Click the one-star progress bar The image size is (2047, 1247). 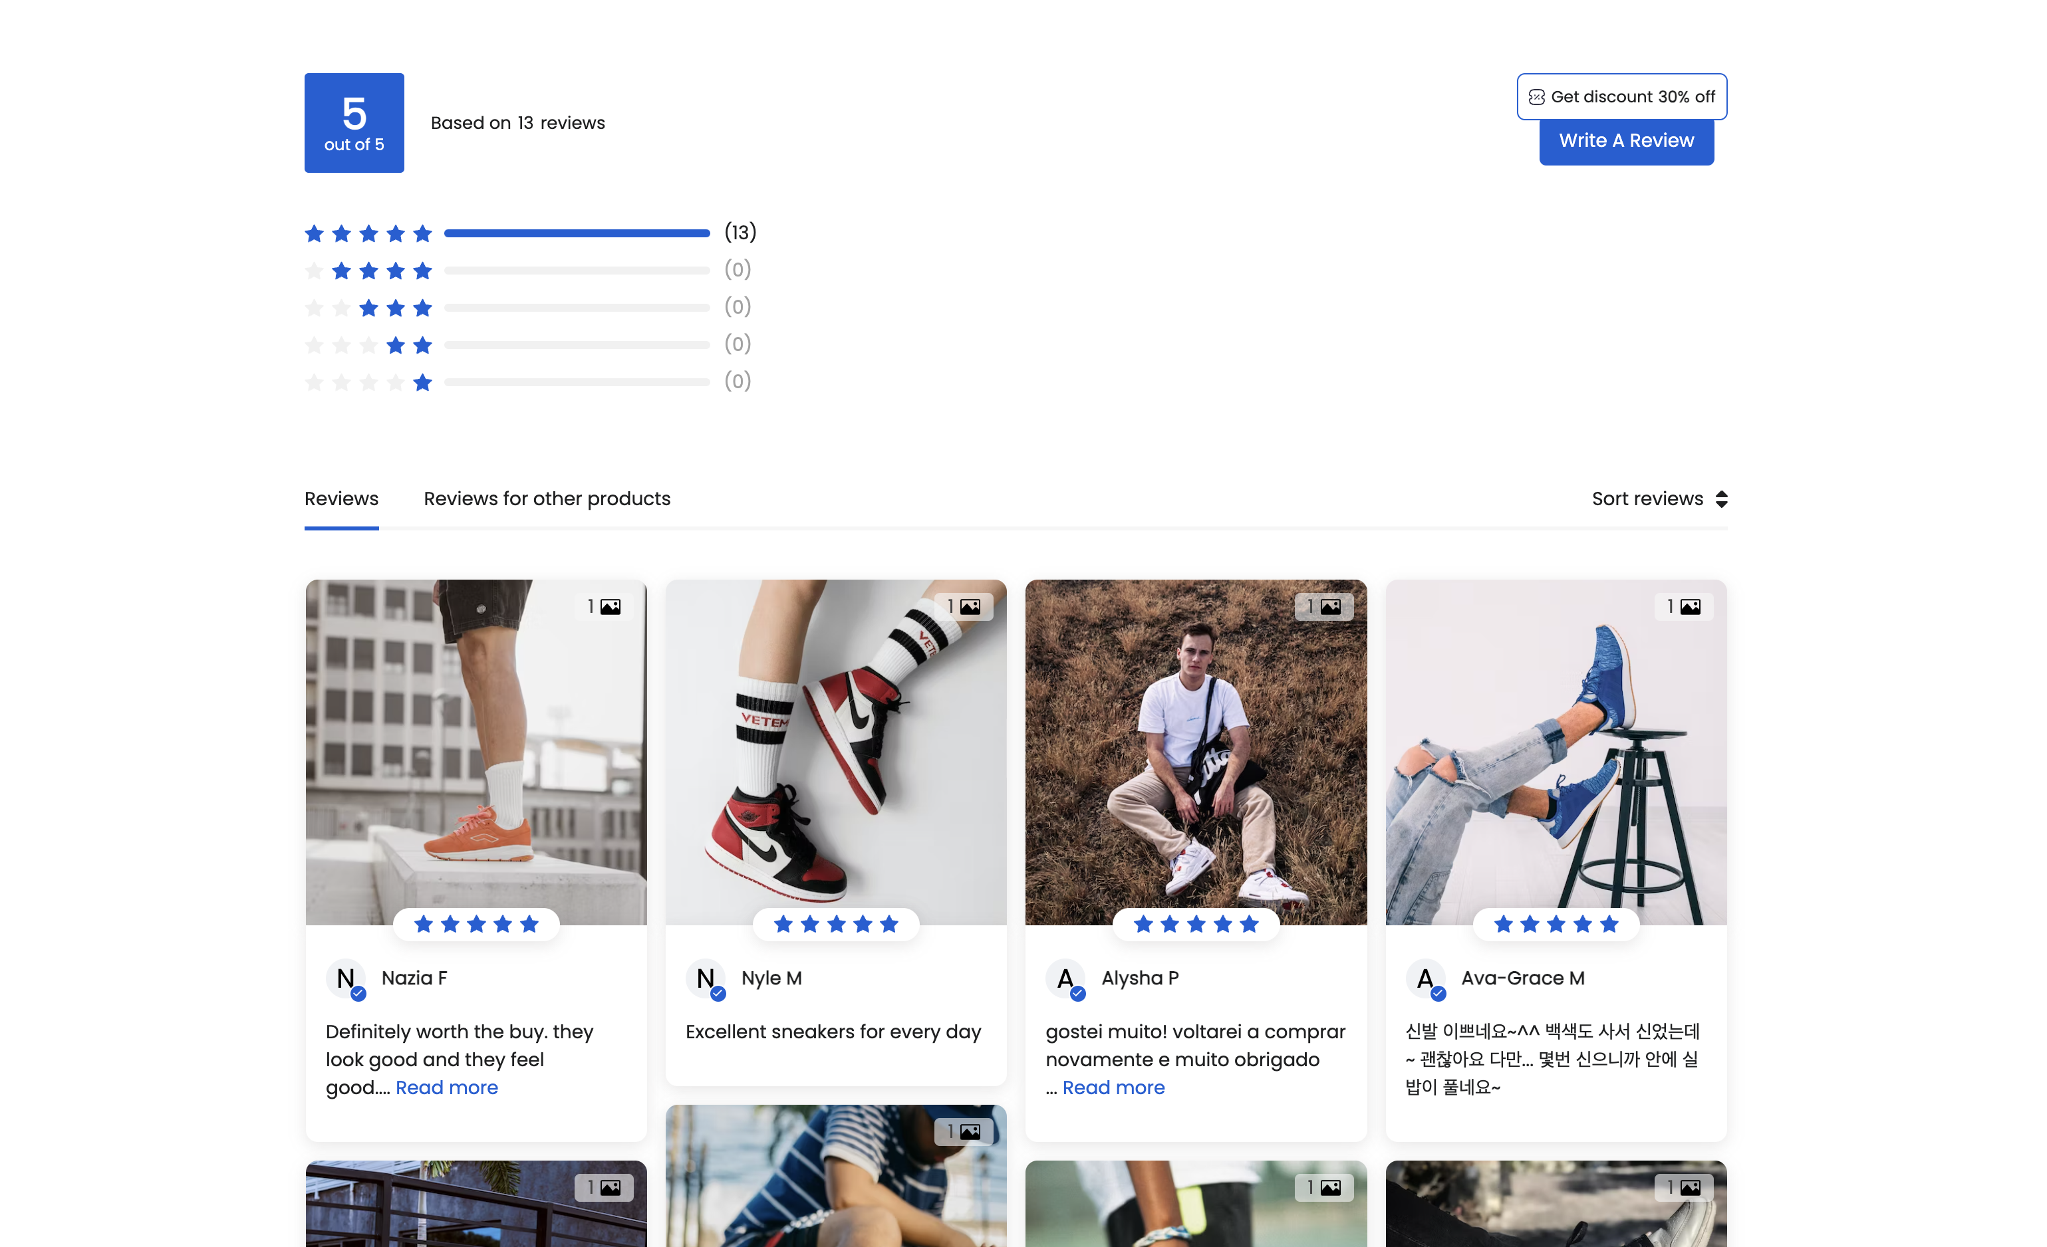click(x=577, y=382)
